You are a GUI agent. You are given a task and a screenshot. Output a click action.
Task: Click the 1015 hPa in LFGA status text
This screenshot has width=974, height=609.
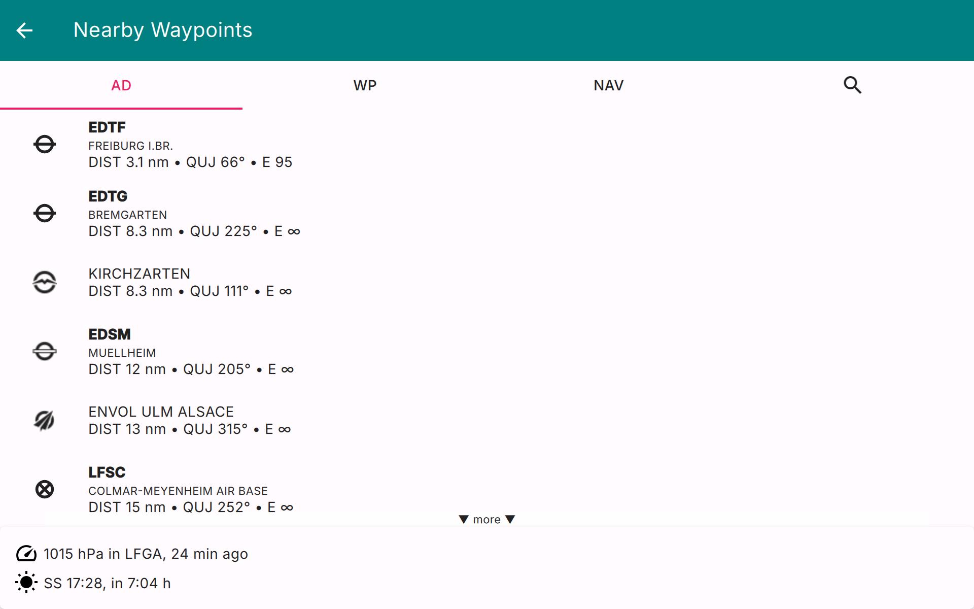tap(146, 554)
